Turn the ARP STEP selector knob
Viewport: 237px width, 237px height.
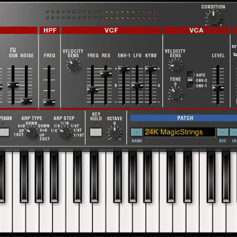65,132
